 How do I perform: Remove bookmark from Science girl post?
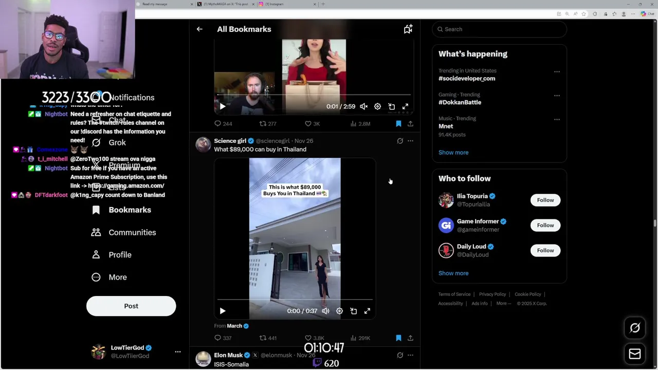tap(398, 338)
